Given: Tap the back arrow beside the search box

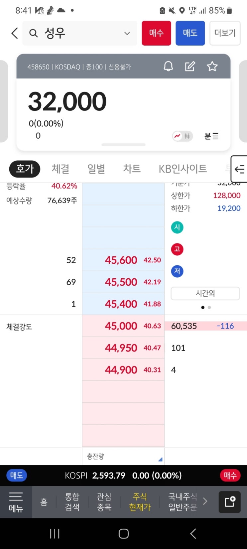Looking at the screenshot, I should (x=14, y=33).
